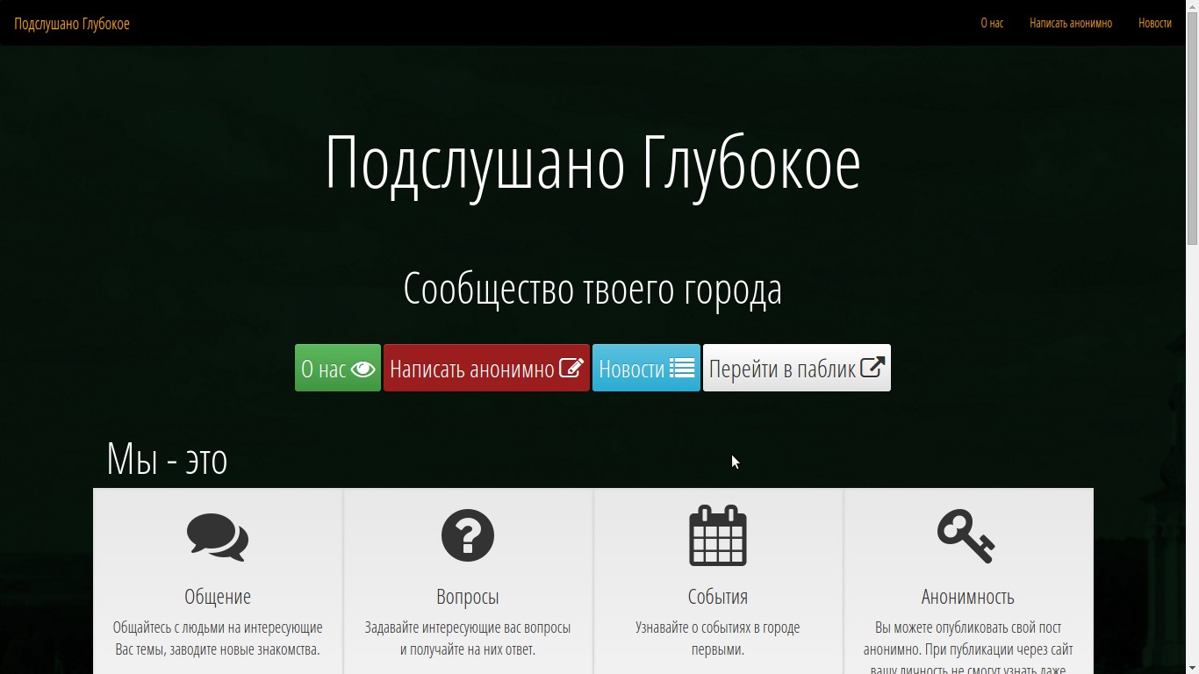Screen dimensions: 1199x674
Task: Click the key icon above Анонимность
Action: [966, 536]
